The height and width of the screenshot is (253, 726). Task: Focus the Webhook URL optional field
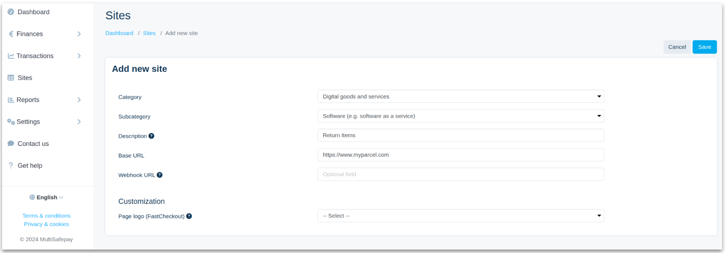pos(461,174)
